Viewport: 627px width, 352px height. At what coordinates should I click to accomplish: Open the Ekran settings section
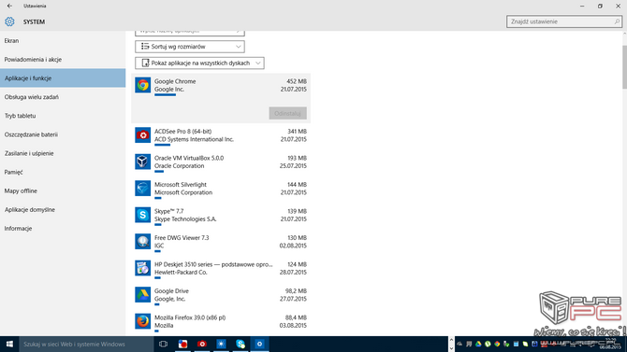pos(63,41)
